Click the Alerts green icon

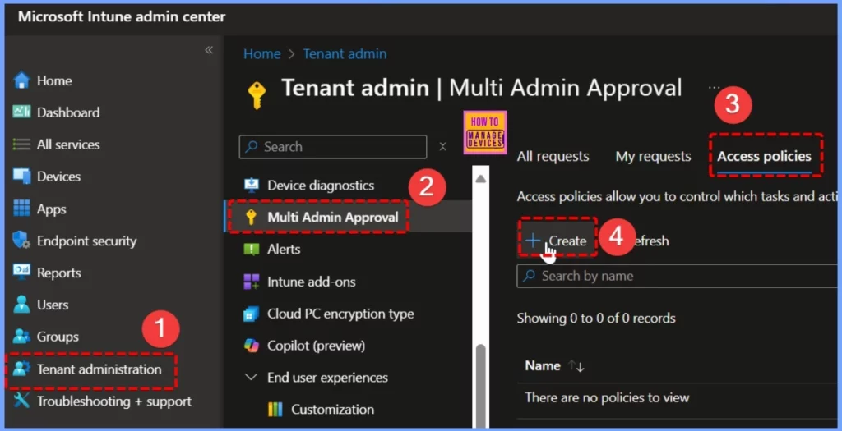252,250
